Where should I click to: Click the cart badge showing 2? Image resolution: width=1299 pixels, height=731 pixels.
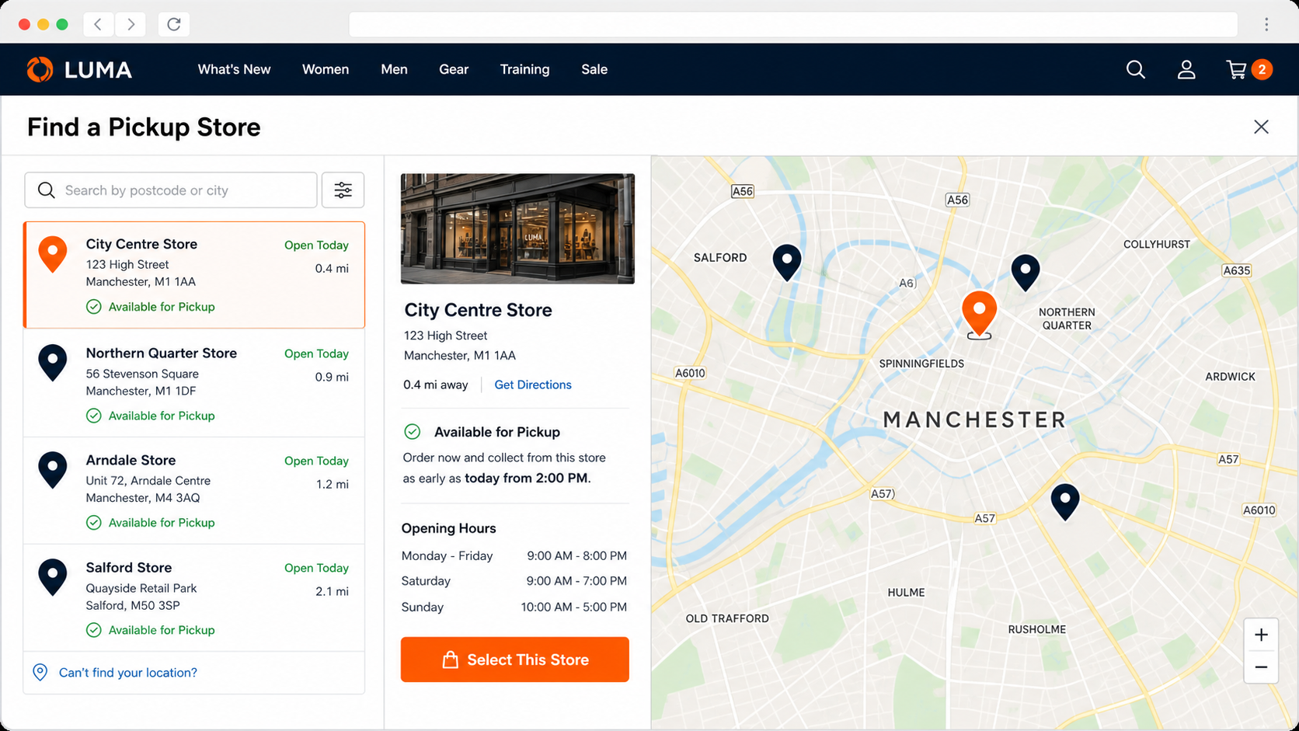pos(1262,69)
